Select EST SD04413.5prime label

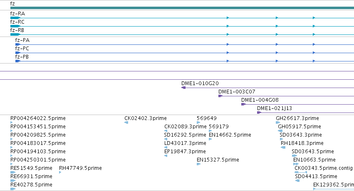tap(316, 176)
